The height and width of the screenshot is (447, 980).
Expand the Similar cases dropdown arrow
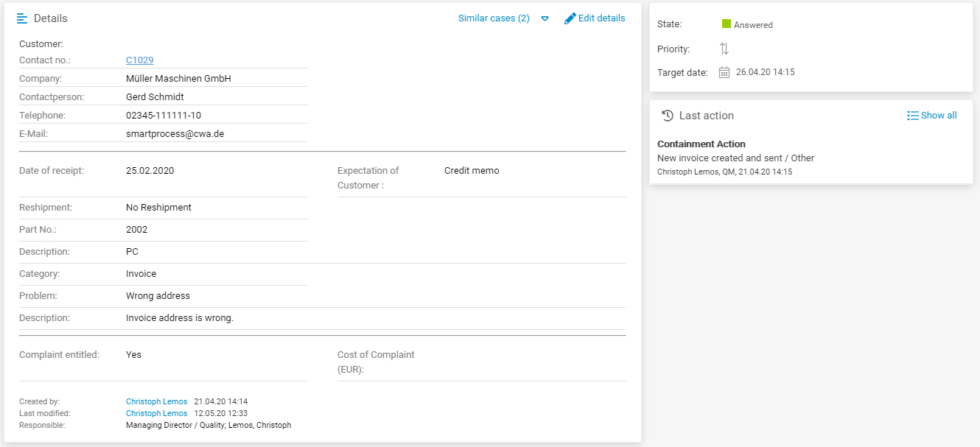(545, 18)
